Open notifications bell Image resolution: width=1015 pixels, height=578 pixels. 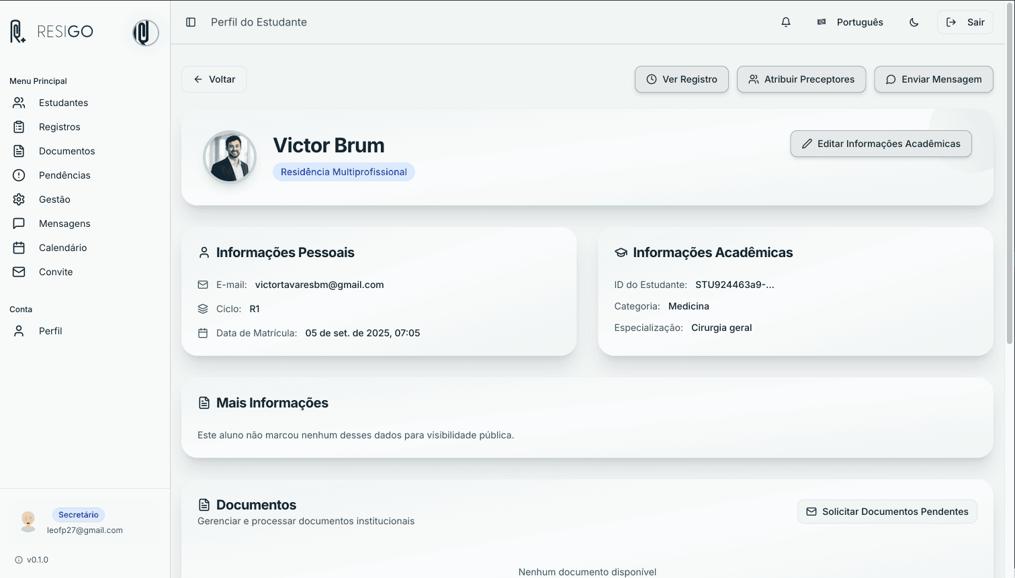(786, 22)
